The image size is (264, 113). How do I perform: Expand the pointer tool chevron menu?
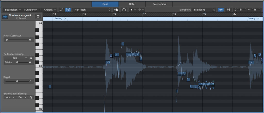tap(135, 10)
